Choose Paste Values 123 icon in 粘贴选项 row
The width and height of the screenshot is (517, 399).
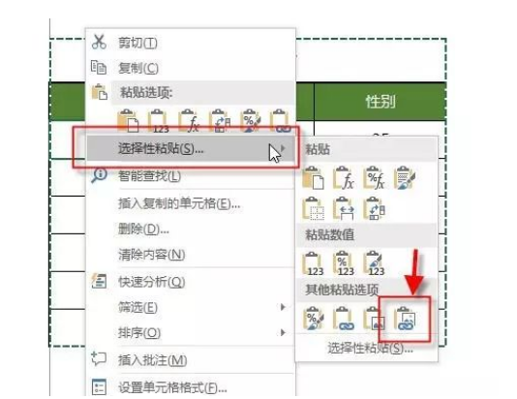click(x=159, y=121)
